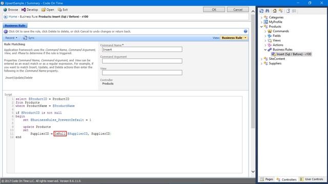The image size is (328, 184).
Task: Click the Home breadcrumb link
Action: 13,16
